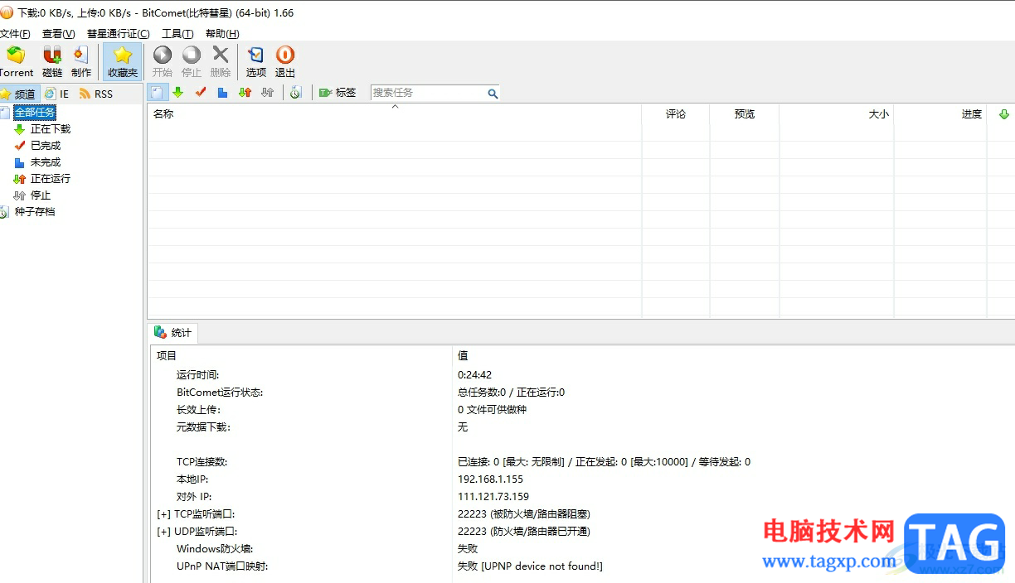The image size is (1015, 583).
Task: Open the create torrent (制作) tool
Action: tap(81, 62)
